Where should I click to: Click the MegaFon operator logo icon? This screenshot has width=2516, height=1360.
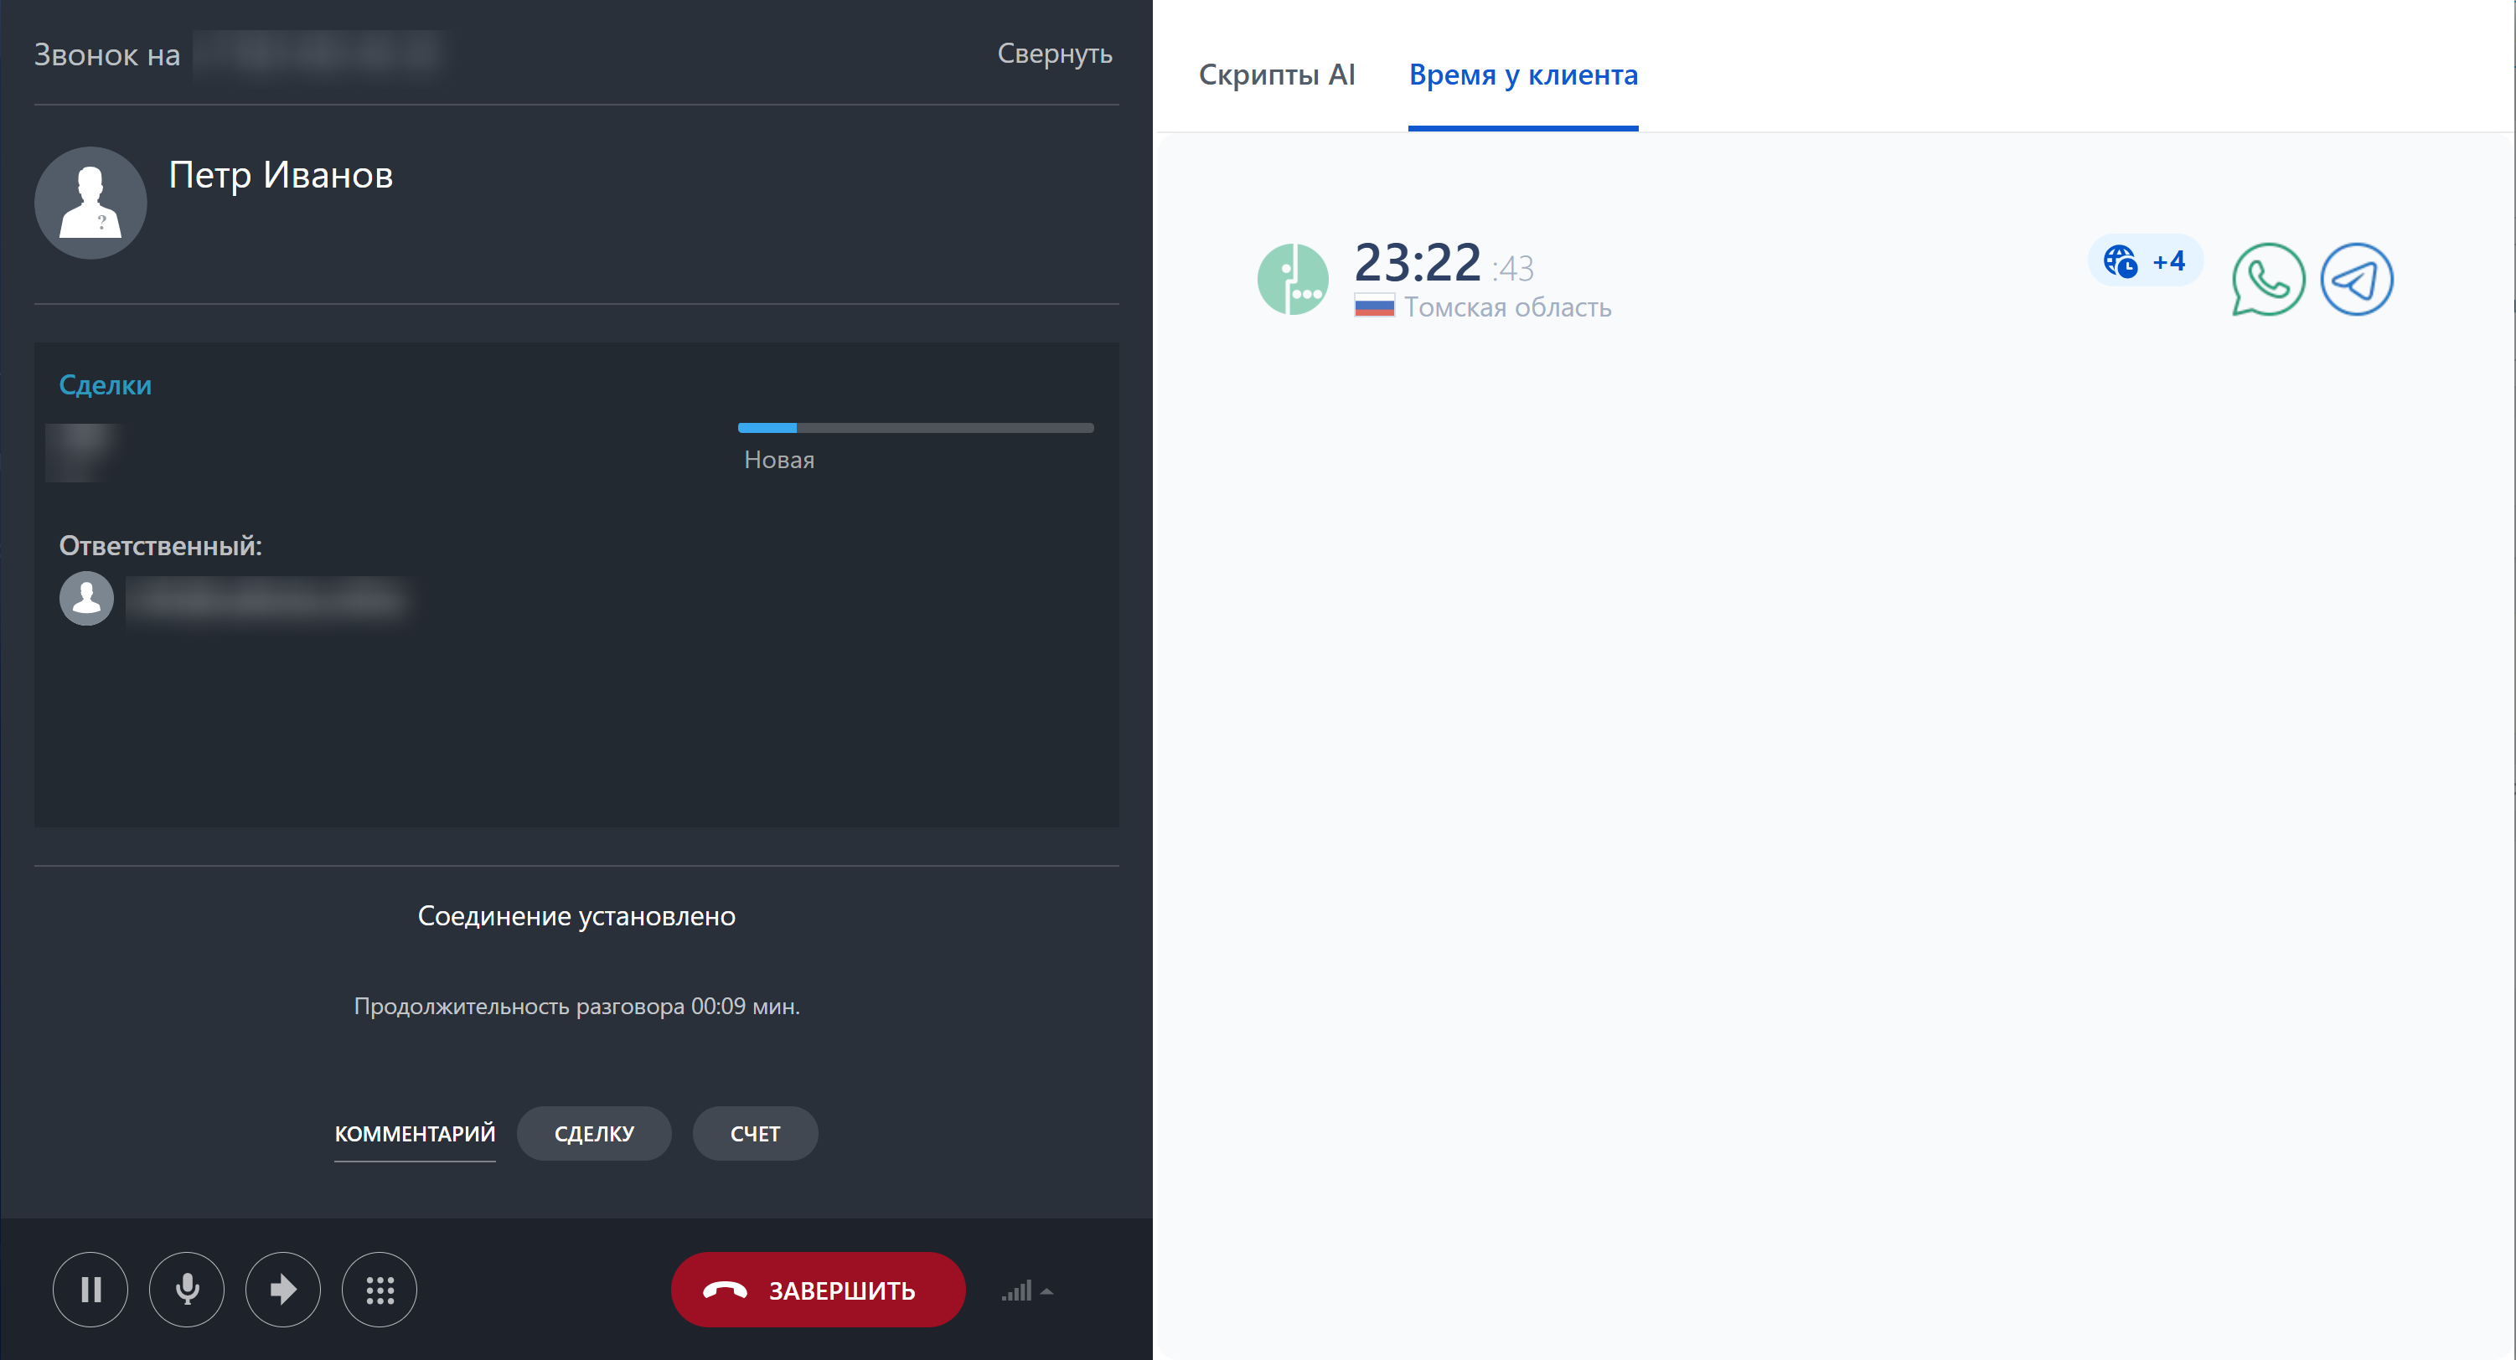pyautogui.click(x=1292, y=279)
